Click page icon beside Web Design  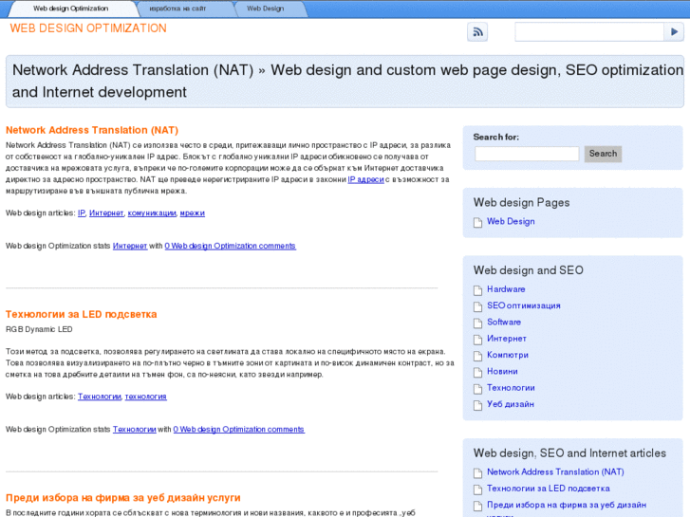(x=477, y=223)
